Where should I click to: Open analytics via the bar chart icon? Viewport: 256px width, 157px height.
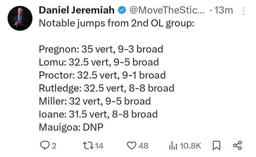pyautogui.click(x=173, y=146)
